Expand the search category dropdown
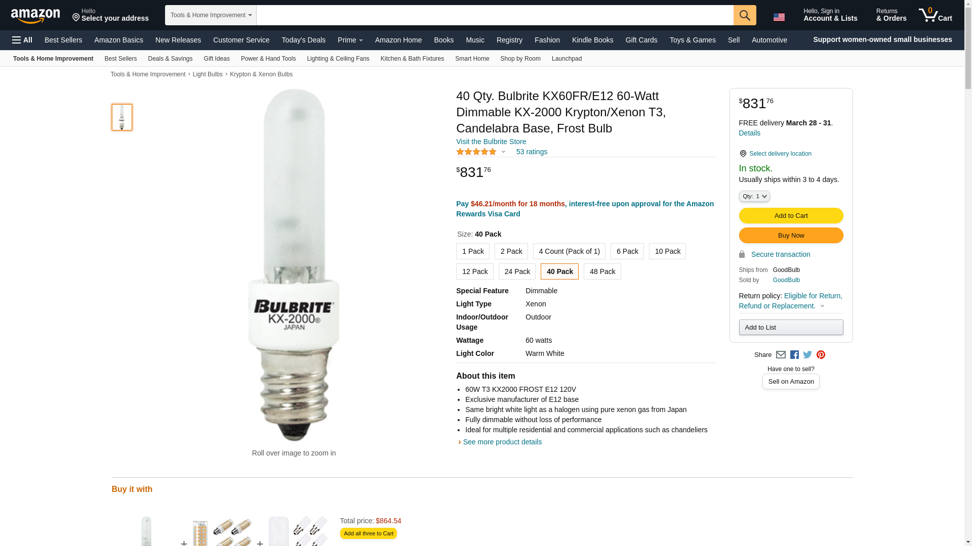Viewport: 972px width, 546px height. (x=211, y=15)
